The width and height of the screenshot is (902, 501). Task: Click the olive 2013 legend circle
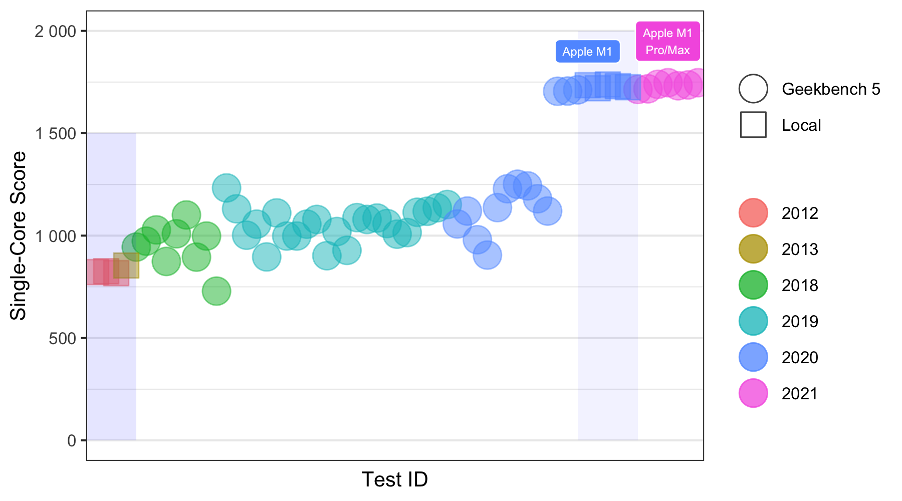753,249
